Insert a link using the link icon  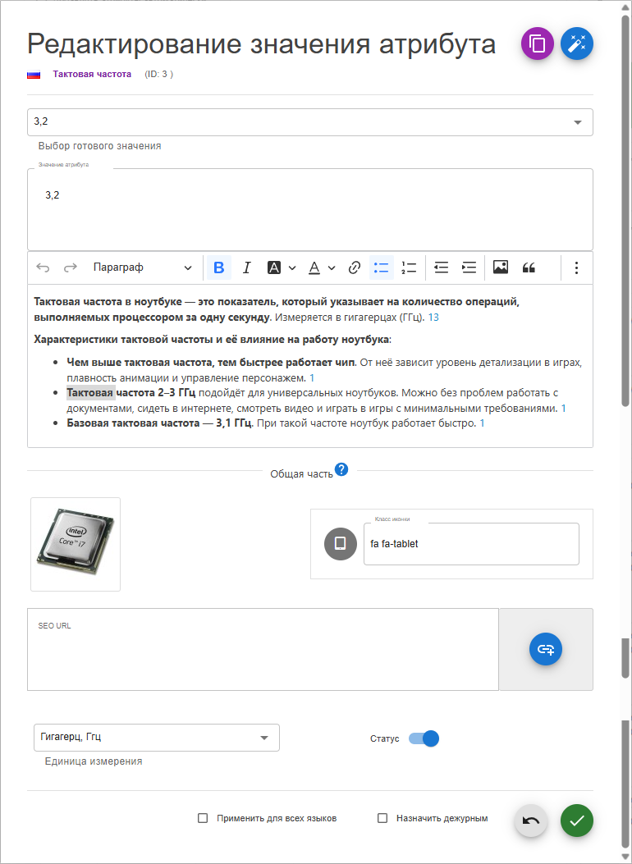[x=355, y=267]
